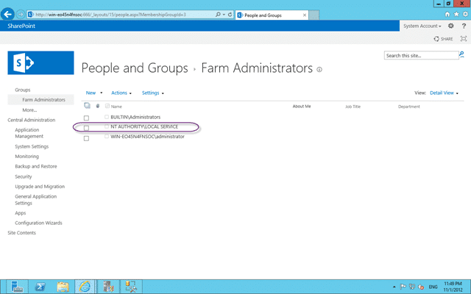Open Monitoring in left nav
Viewport: 471px width, 294px height.
tap(26, 157)
